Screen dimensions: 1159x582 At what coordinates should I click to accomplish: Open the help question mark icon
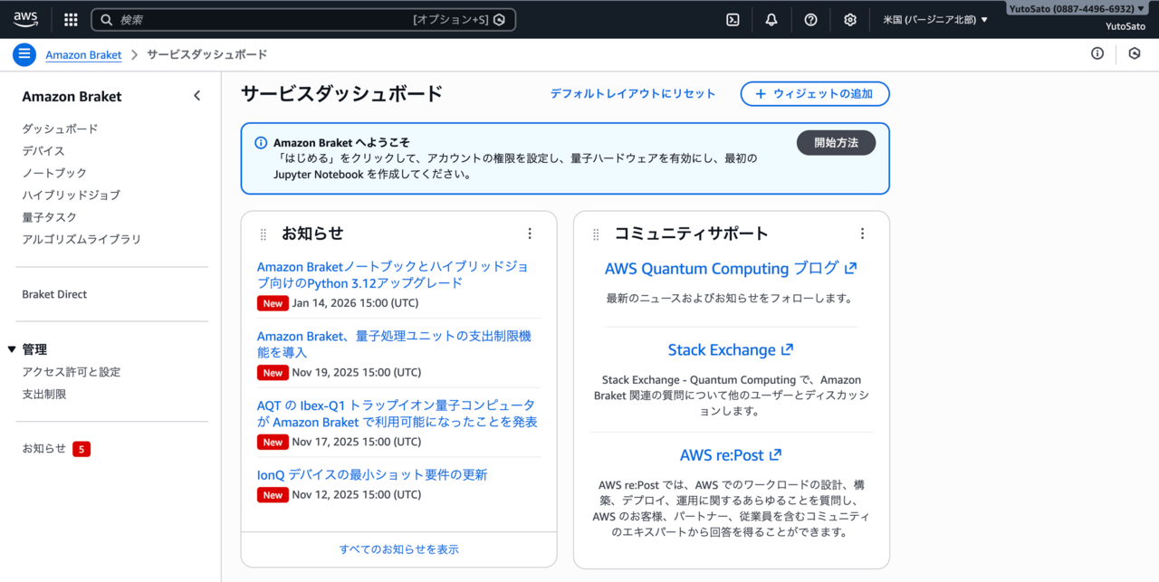810,20
